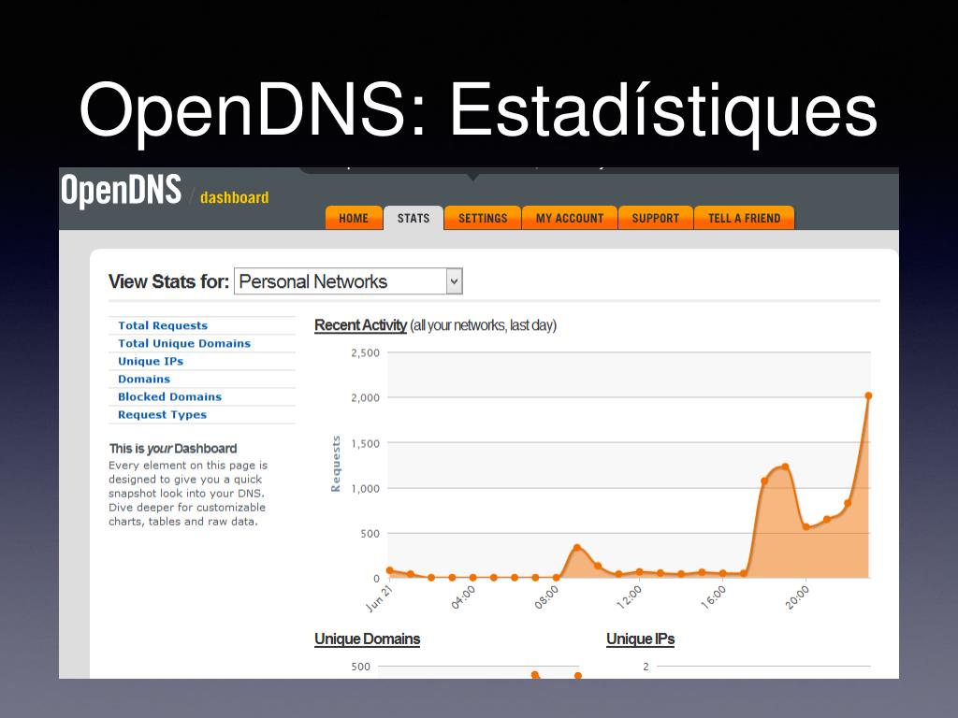Open the dashboard link beside the logo
Viewport: 958px width, 718px height.
[x=235, y=198]
